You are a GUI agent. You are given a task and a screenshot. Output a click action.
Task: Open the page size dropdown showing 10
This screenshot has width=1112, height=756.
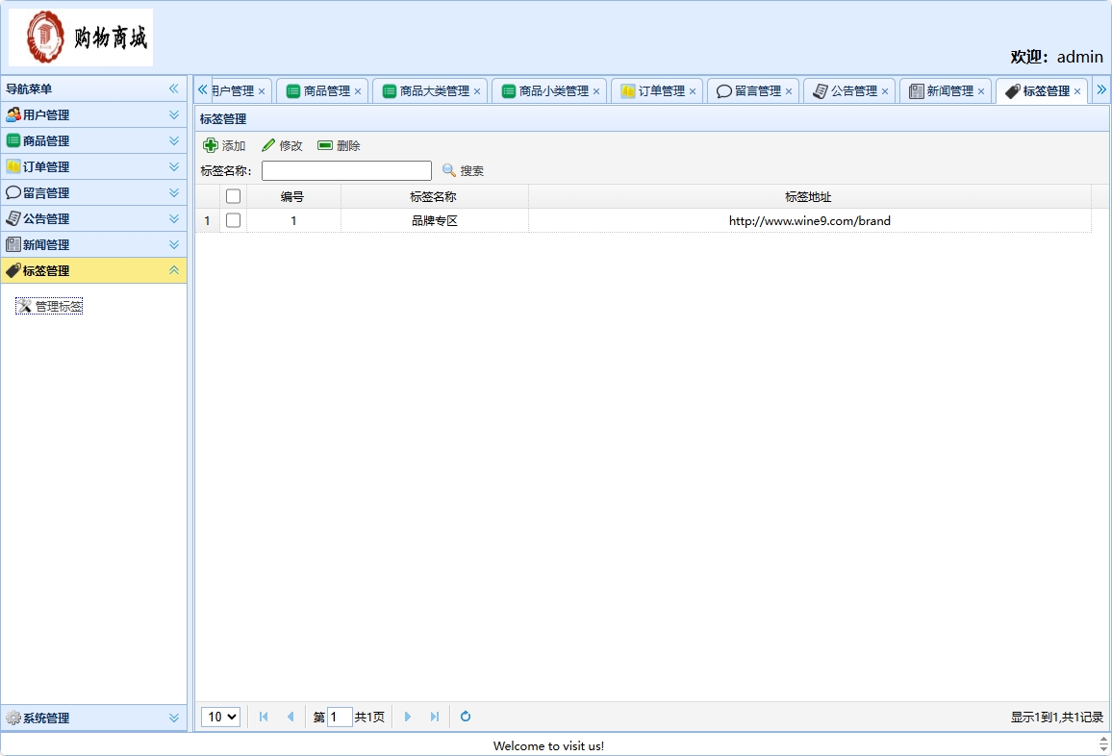pos(220,717)
